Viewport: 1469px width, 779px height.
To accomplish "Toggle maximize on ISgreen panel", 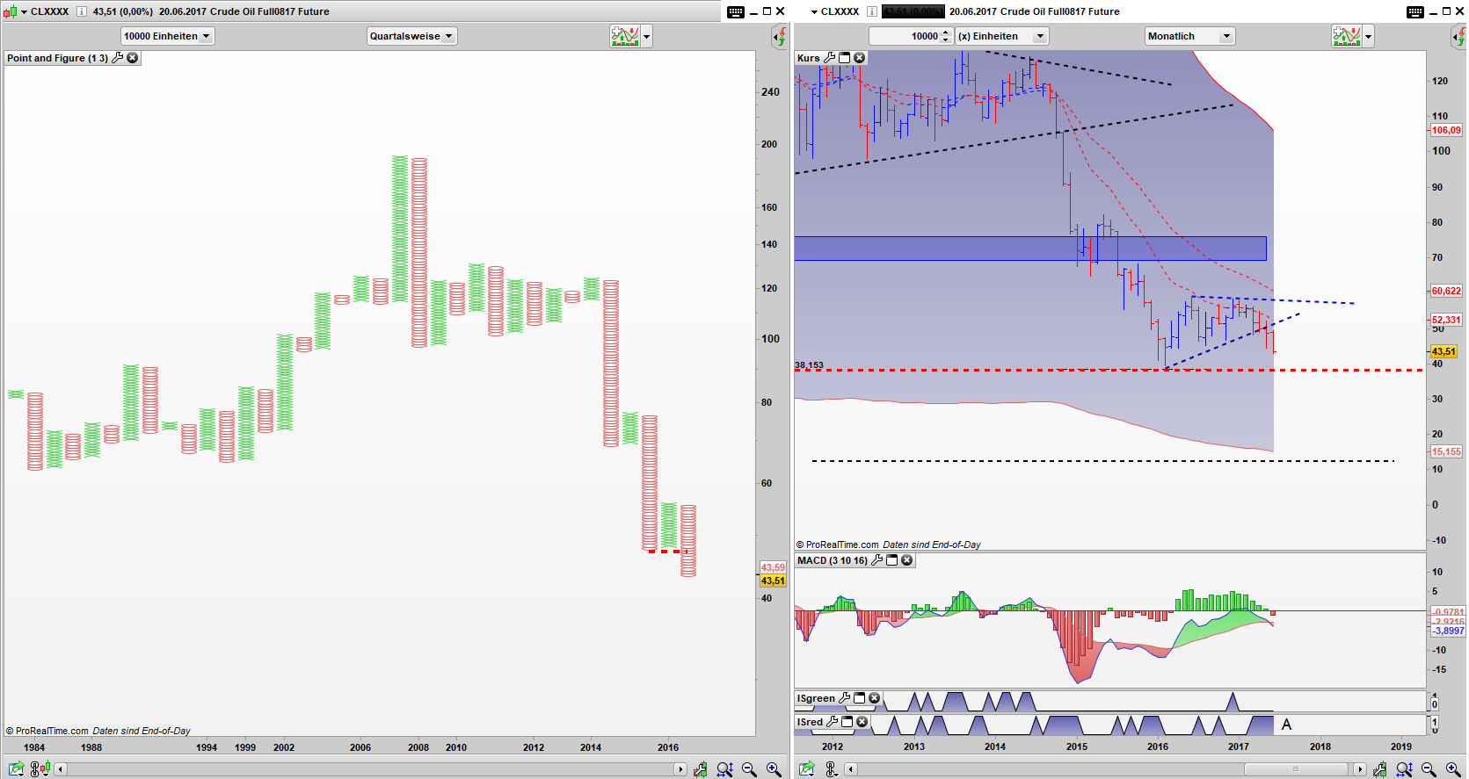I will click(859, 698).
